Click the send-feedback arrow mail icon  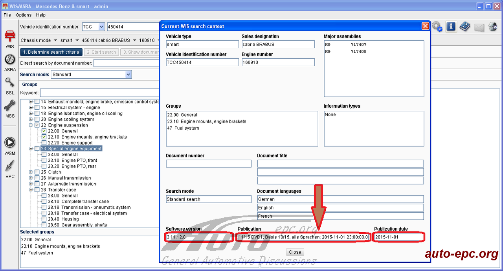pos(493,27)
